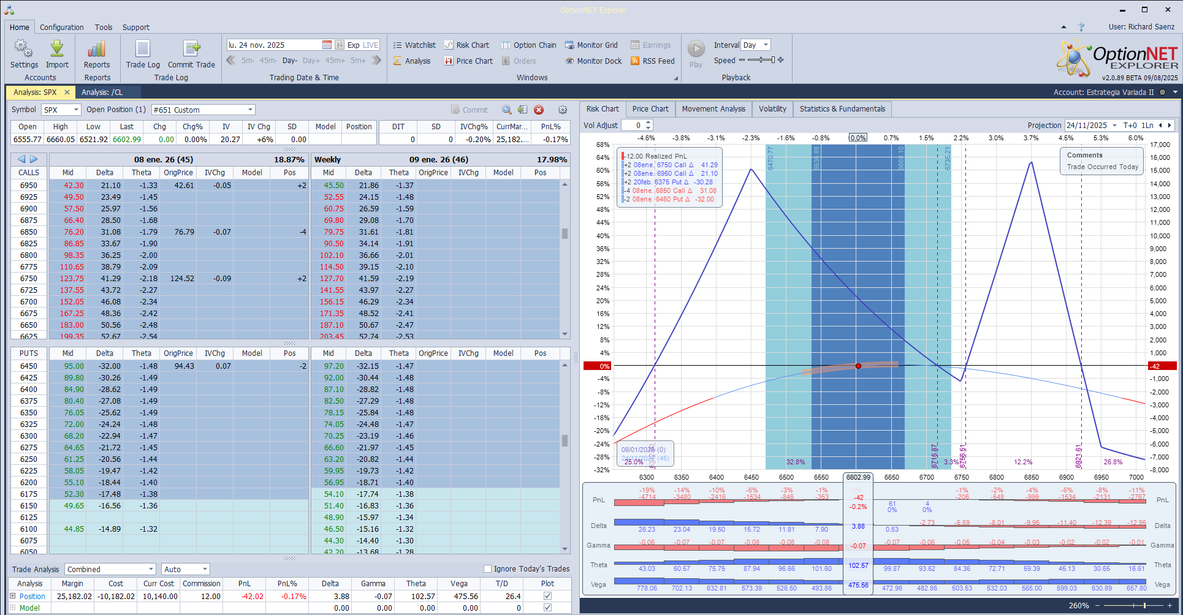
Task: Toggle Plot checkbox for Position row
Action: (x=547, y=596)
